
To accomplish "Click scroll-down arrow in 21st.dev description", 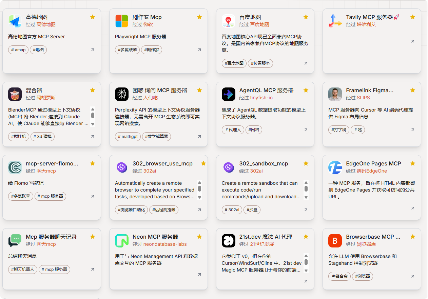I will click(x=306, y=271).
